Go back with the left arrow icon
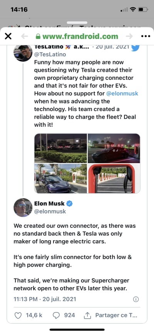 [x=25, y=36]
